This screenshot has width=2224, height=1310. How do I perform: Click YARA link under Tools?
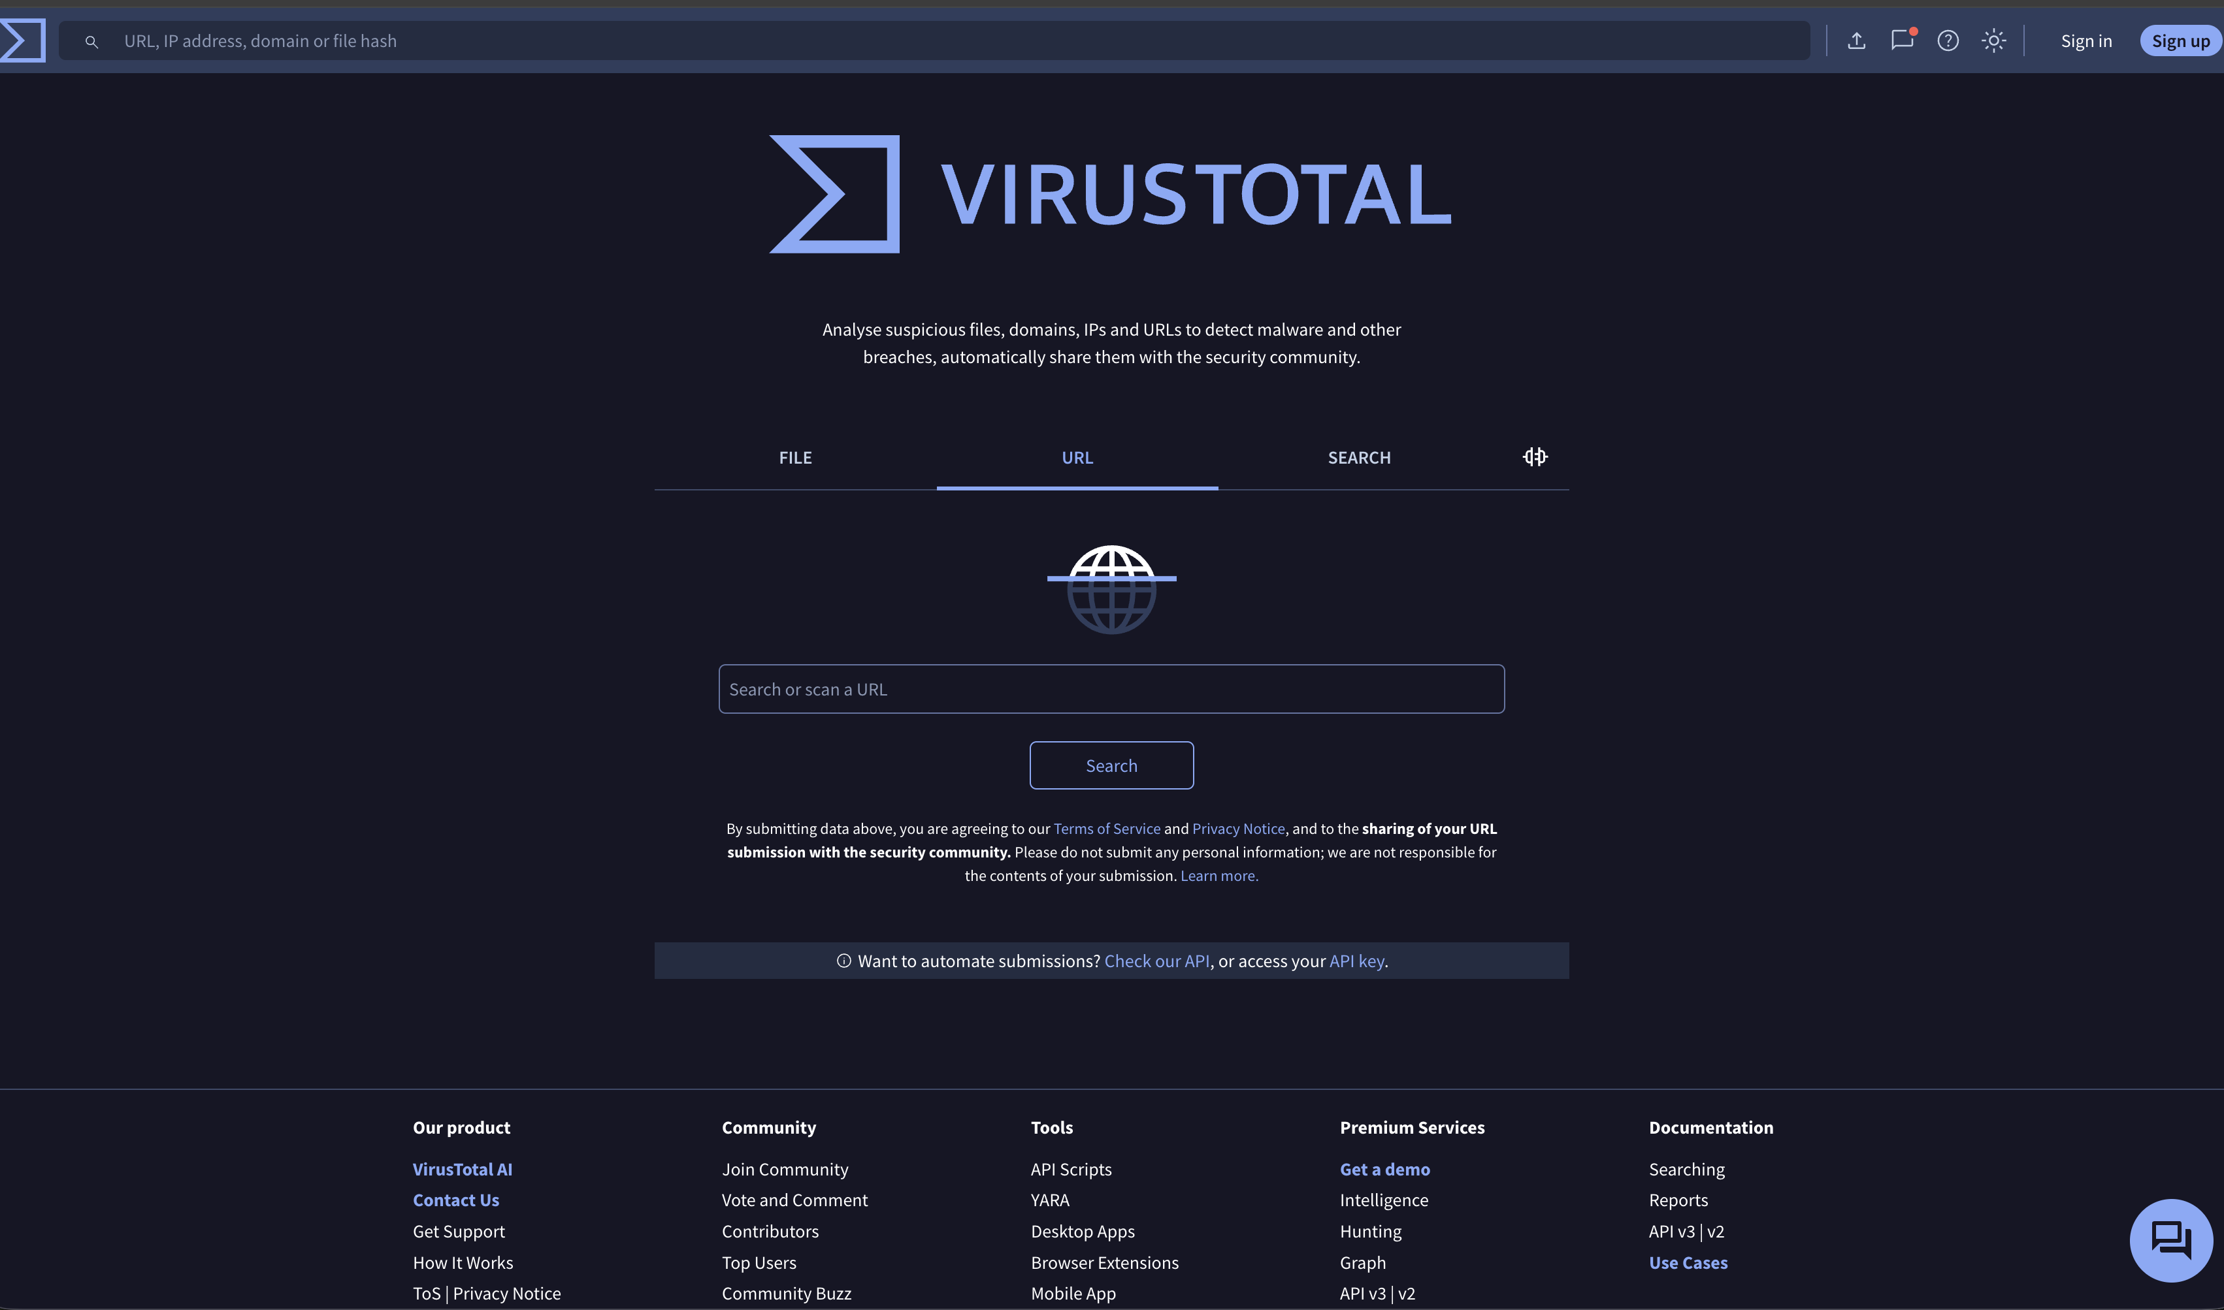(x=1050, y=1200)
